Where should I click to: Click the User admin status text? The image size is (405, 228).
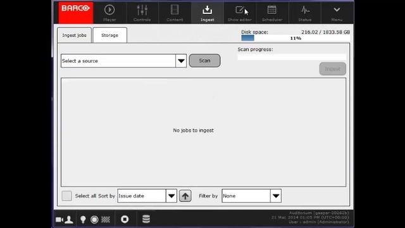click(319, 222)
